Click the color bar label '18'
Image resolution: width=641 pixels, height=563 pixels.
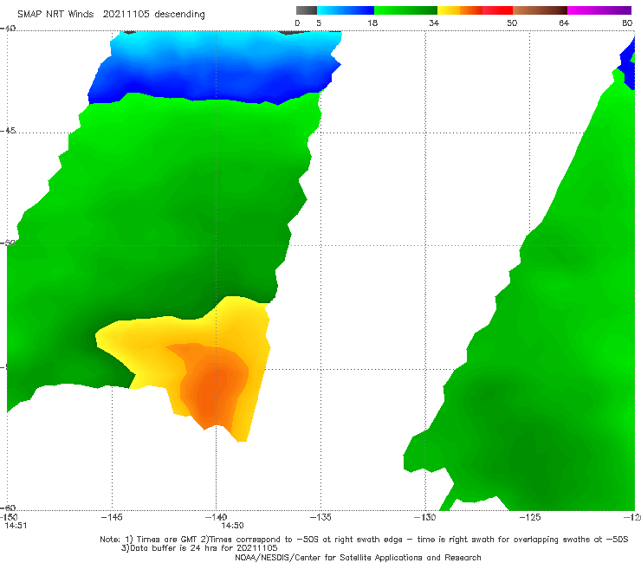tap(372, 23)
